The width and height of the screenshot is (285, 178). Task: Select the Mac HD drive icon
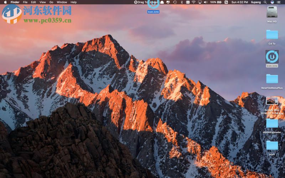(272, 12)
